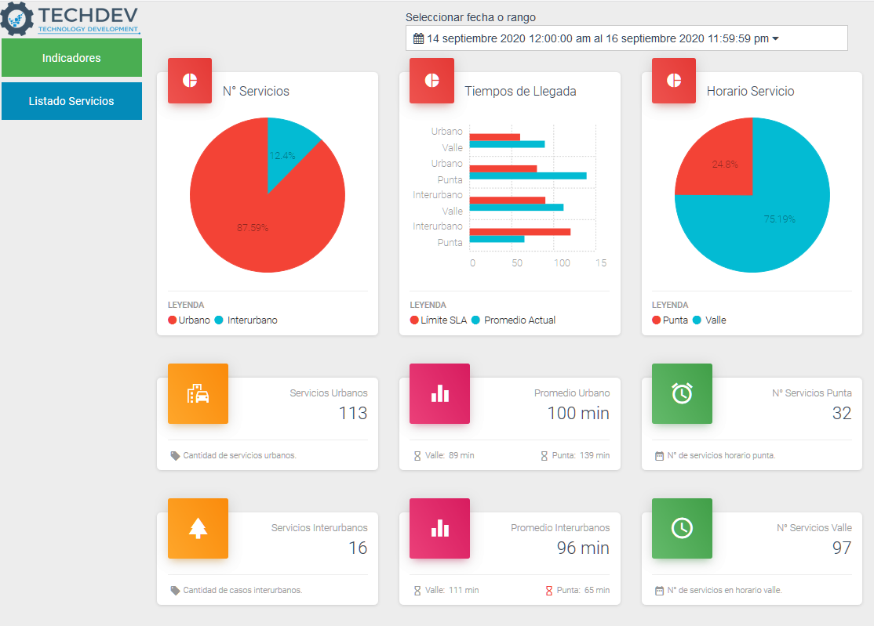Click the Promedio Urbano pink bar chart icon
This screenshot has height=626, width=874.
[x=440, y=393]
